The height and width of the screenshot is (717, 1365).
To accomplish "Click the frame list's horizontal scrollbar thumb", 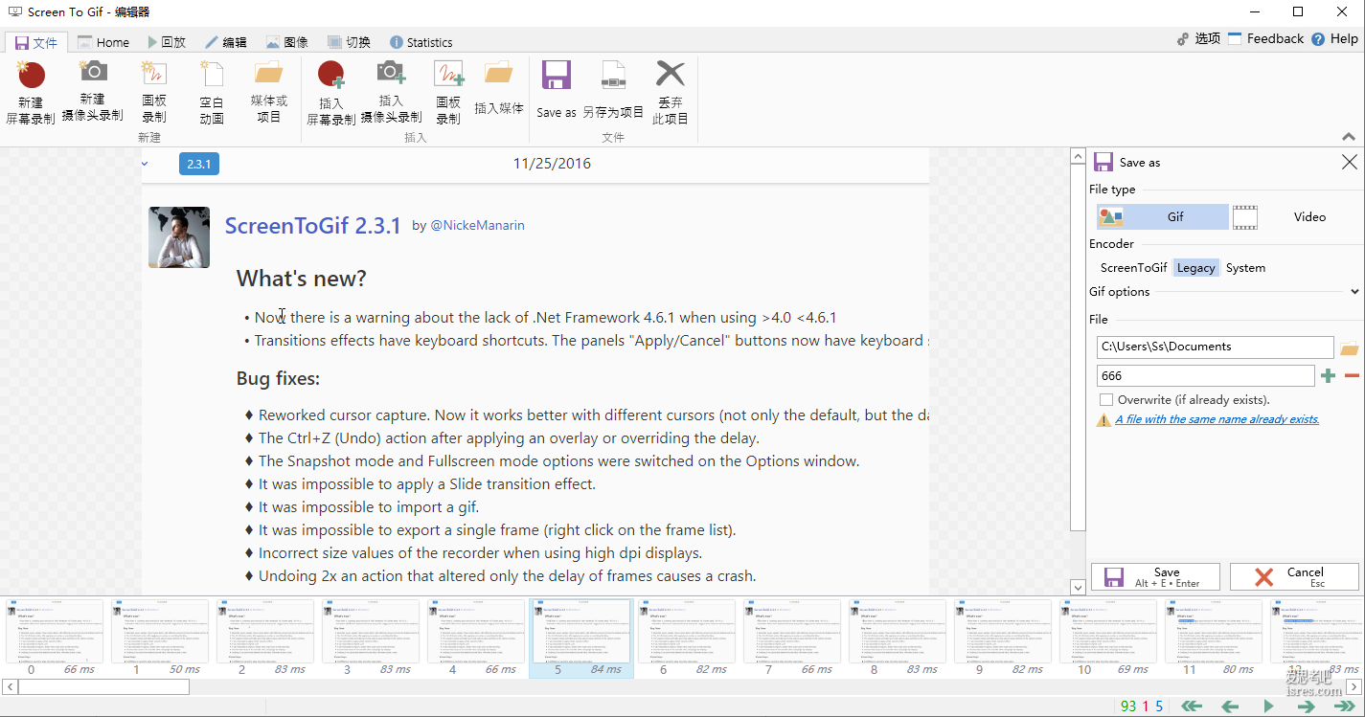I will click(x=103, y=686).
